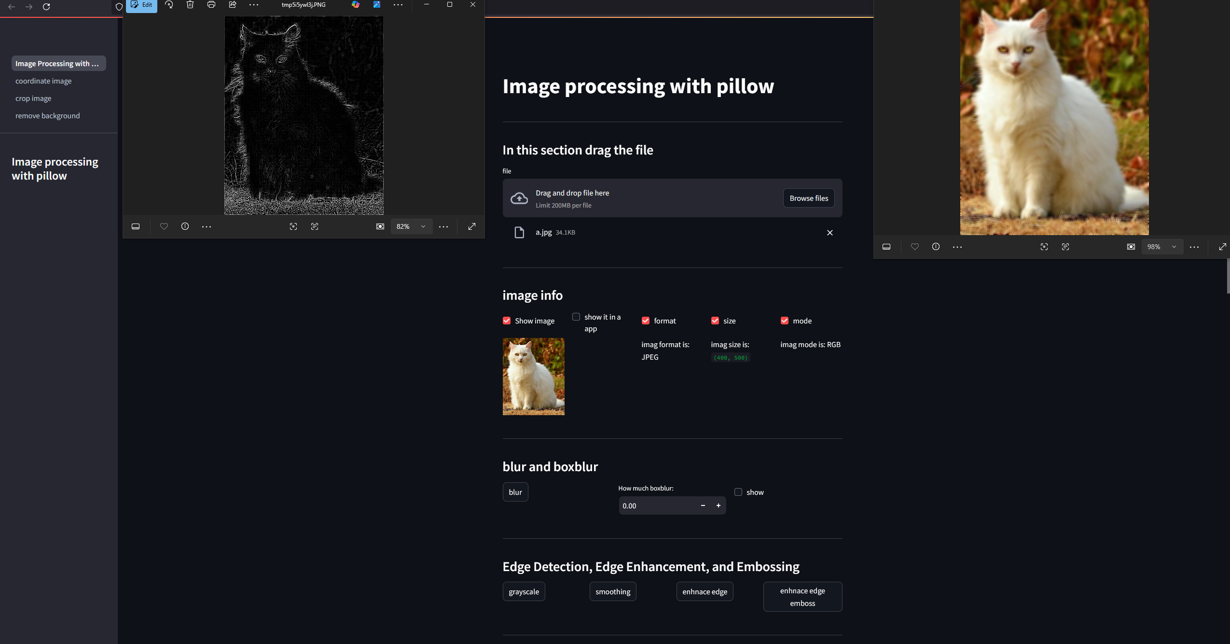The image size is (1230, 644).
Task: Enable the 'show it in a app' checkbox
Action: click(x=576, y=317)
